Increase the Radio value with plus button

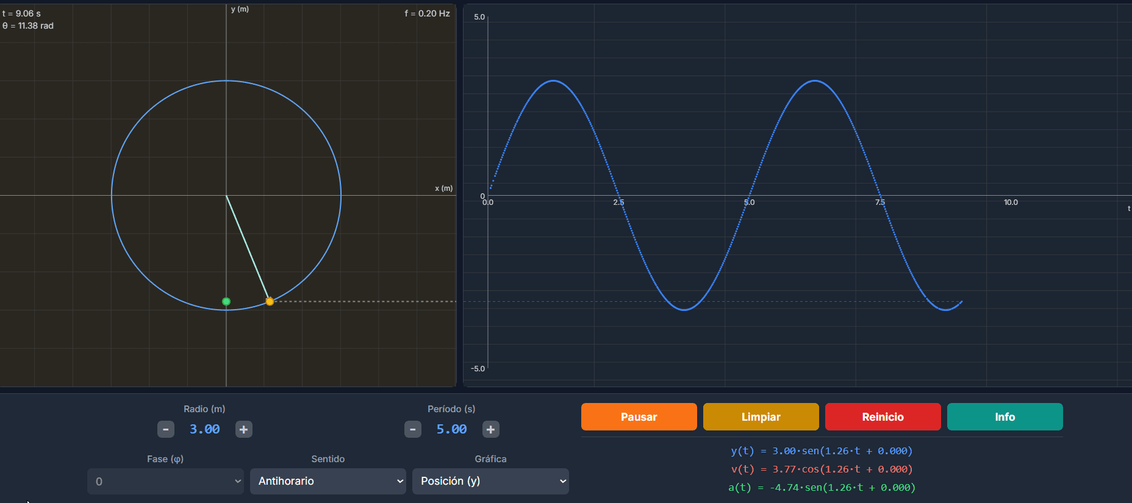[x=243, y=429]
